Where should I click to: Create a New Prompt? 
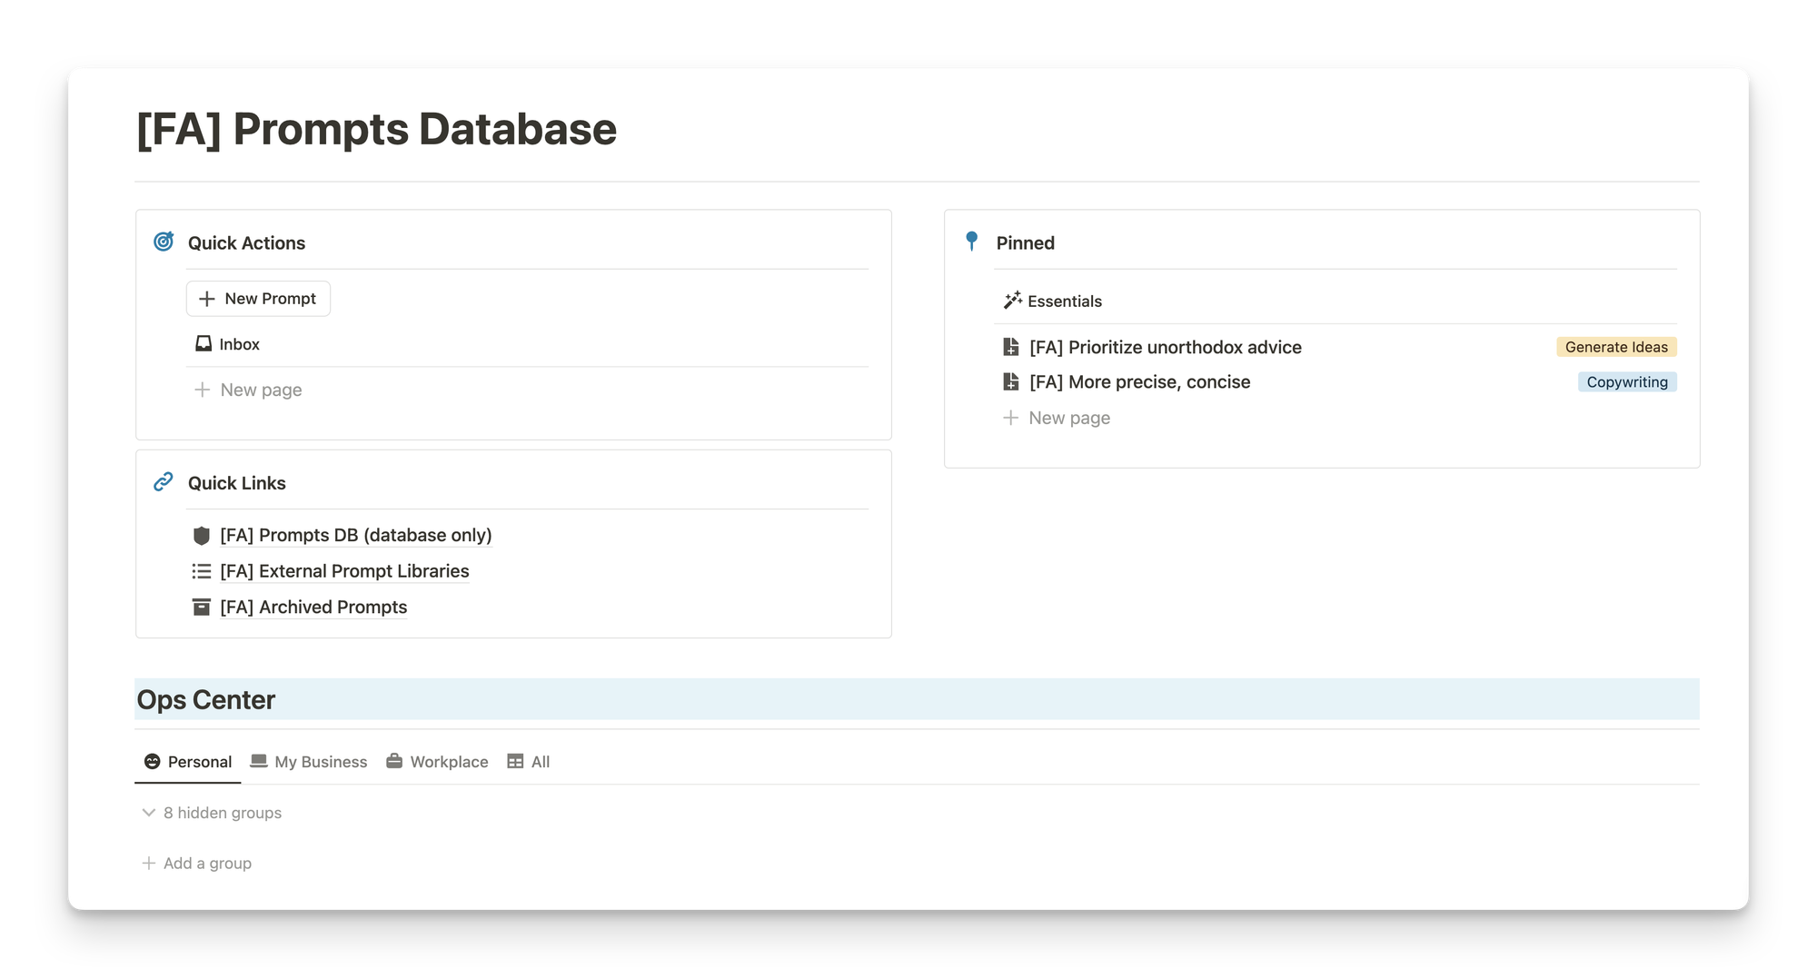258,299
